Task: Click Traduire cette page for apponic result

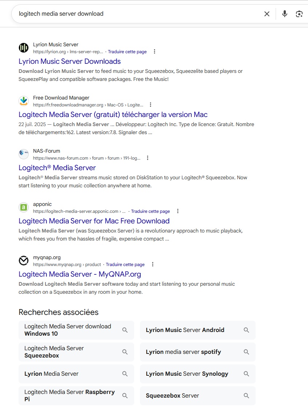Action: pyautogui.click(x=150, y=211)
